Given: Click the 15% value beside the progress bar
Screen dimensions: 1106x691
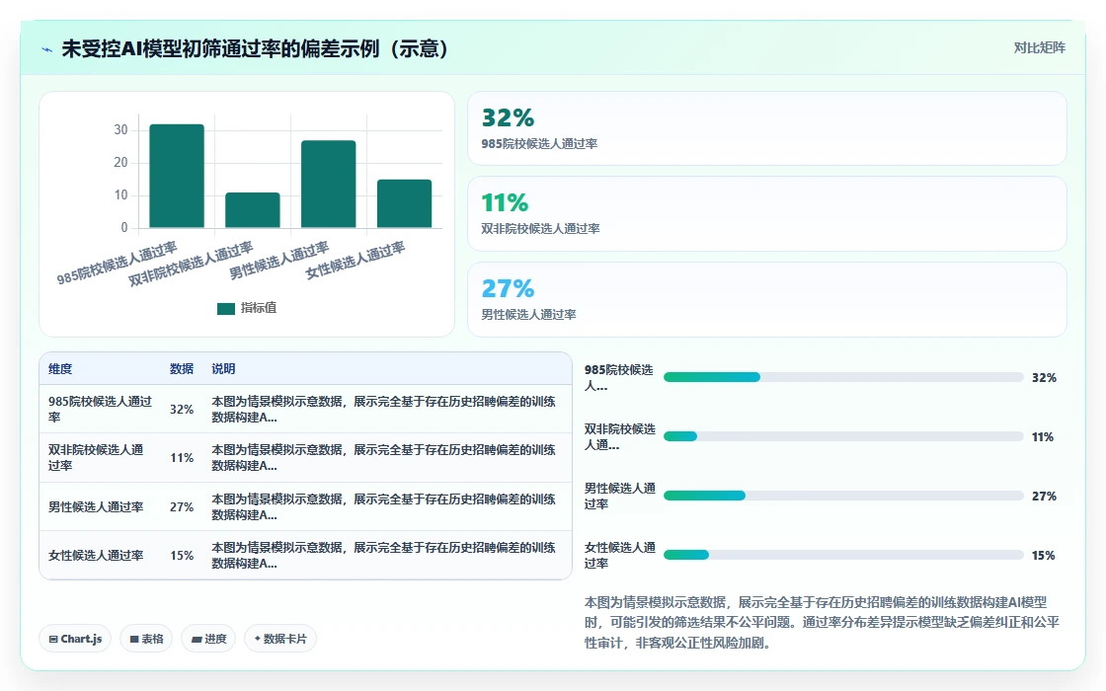Looking at the screenshot, I should click(x=1043, y=556).
